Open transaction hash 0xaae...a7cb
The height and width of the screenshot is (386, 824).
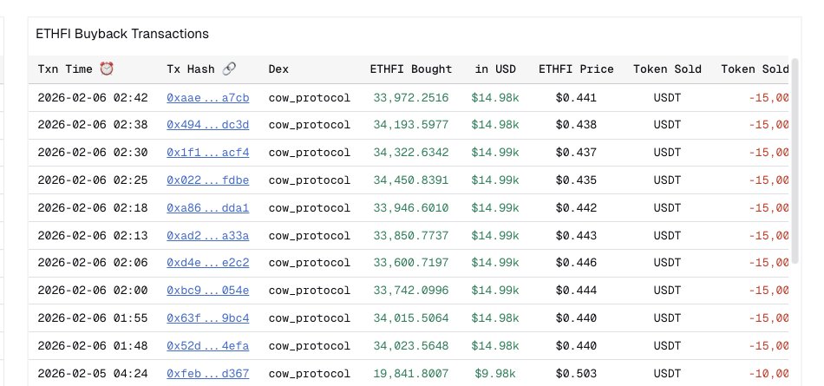pyautogui.click(x=208, y=98)
